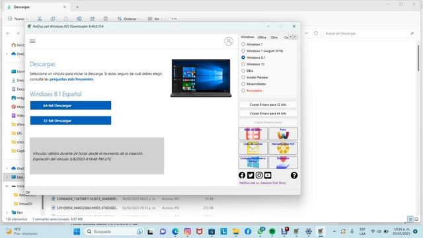
Task: Select VirtualDJ folder in Explorer sidebar
Action: click(x=23, y=204)
